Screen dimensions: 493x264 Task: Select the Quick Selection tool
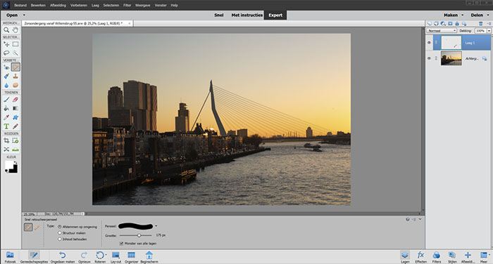pyautogui.click(x=15, y=53)
